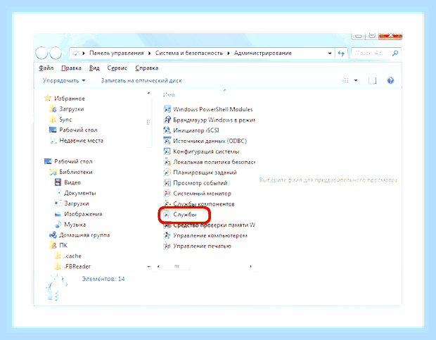The image size is (436, 340).
Task: Select the Рабочий стол tree root
Action: (73, 161)
